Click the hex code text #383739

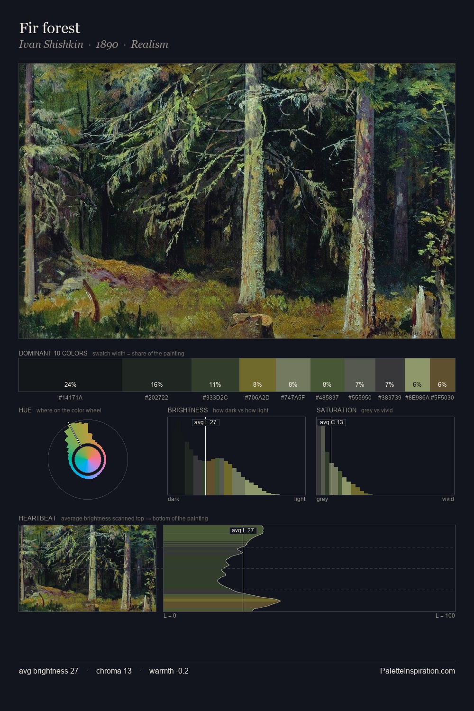coord(390,398)
